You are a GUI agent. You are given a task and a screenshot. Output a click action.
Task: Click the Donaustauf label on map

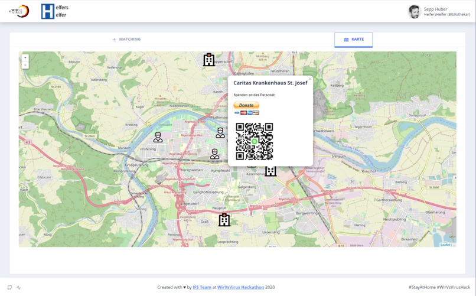[417, 115]
